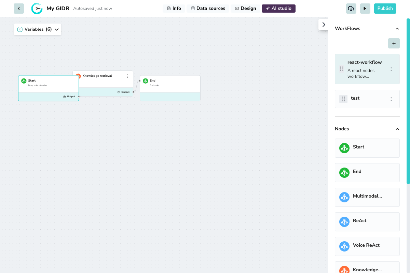
Task: Publish the current workflow
Action: click(x=385, y=8)
